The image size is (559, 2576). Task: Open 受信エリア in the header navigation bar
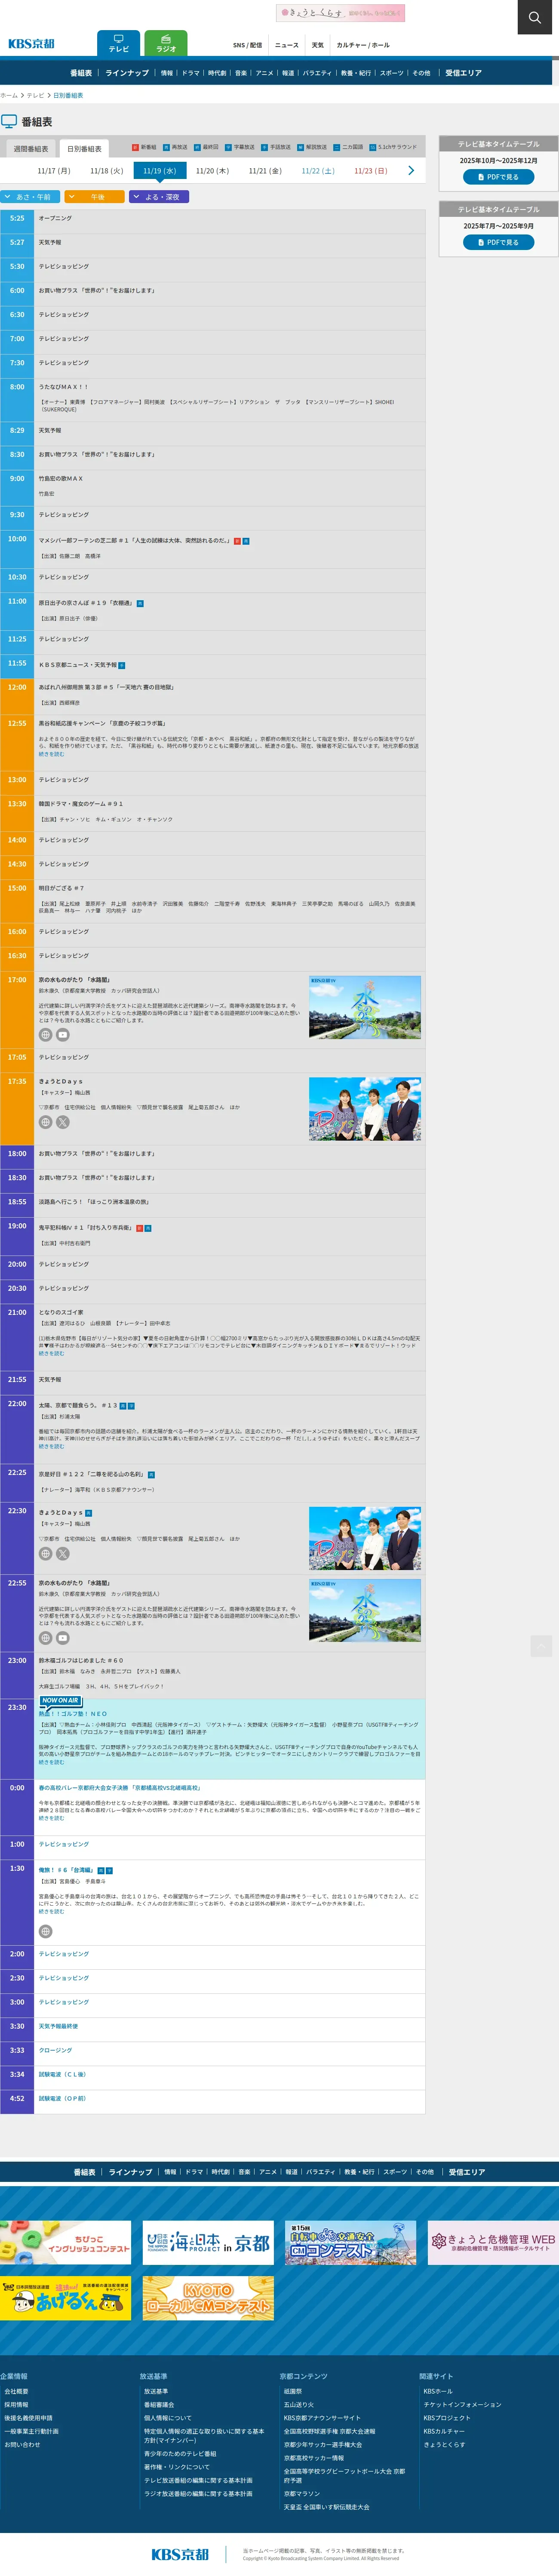pos(464,73)
